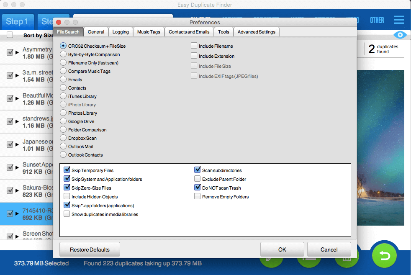Image resolution: width=411 pixels, height=275 pixels.
Task: Uncheck Skip *.app folders (applications)
Action: click(67, 205)
